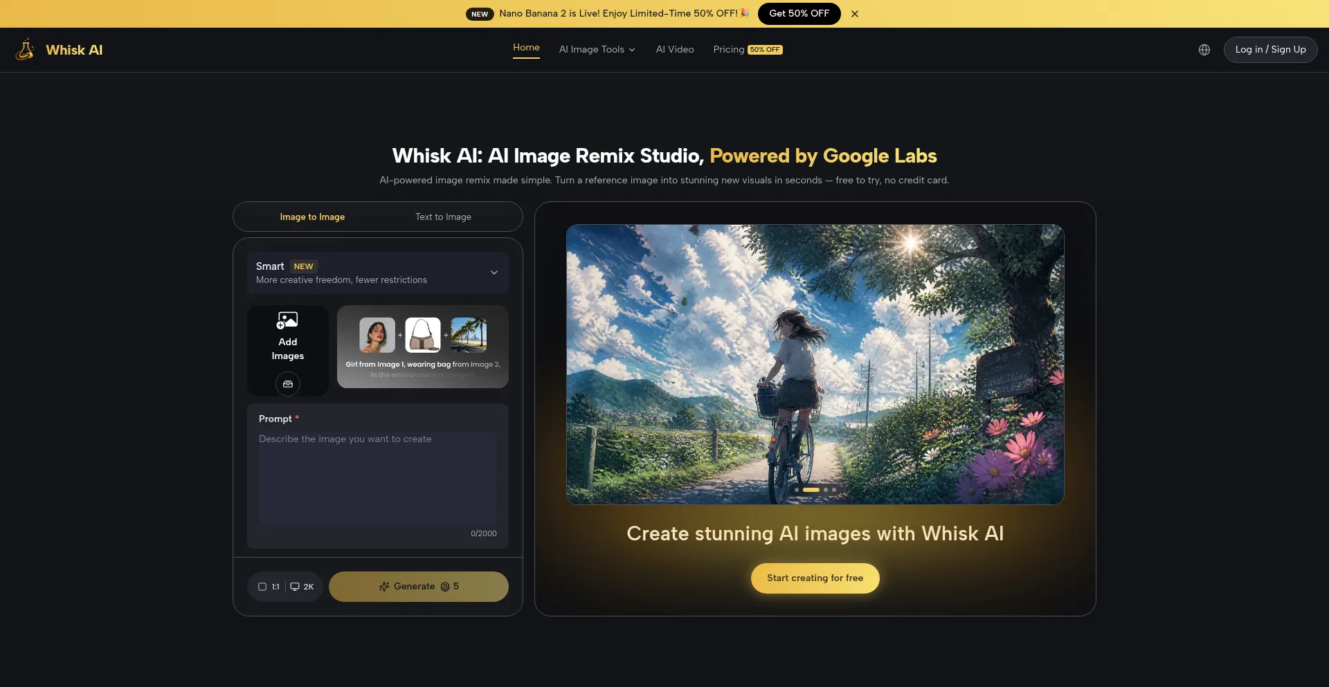Open the AI Image Tools menu

click(597, 50)
